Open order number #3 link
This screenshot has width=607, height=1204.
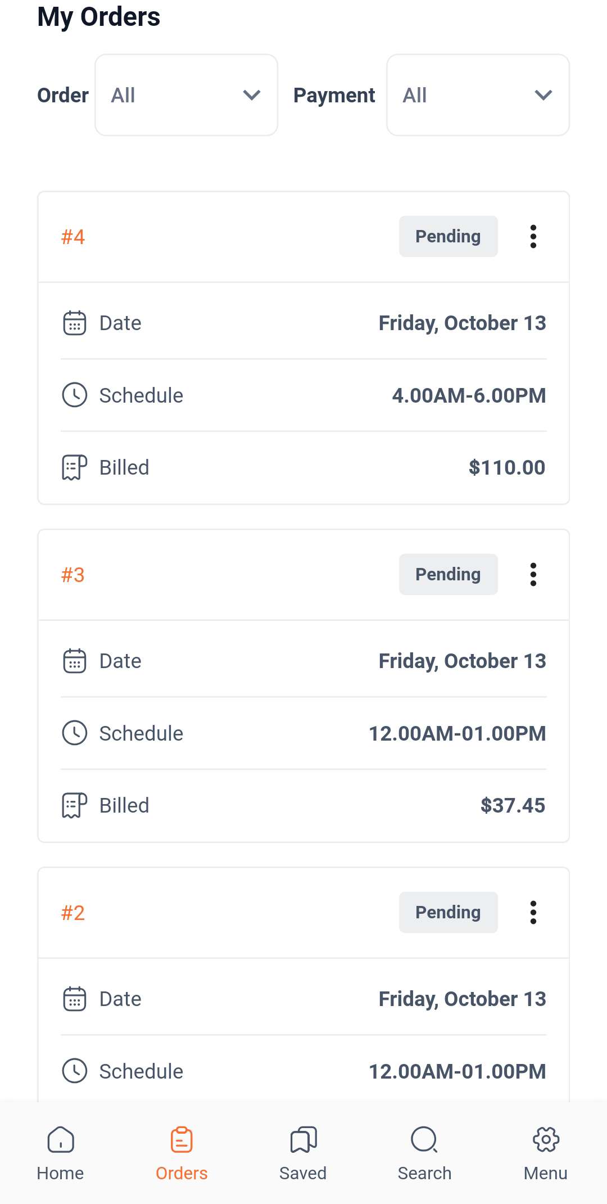(73, 575)
